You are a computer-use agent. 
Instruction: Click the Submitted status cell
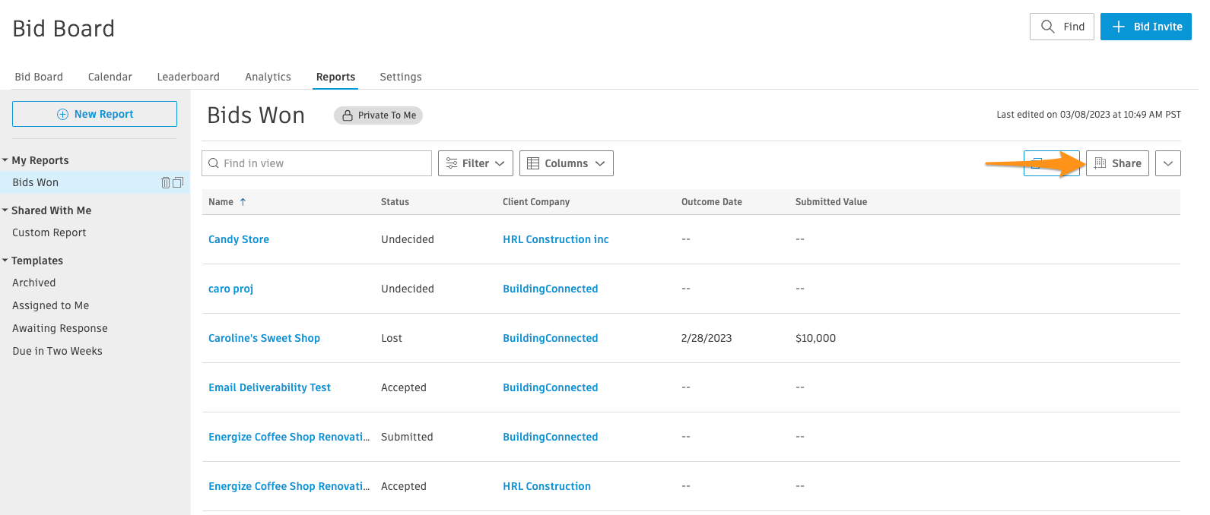[407, 437]
